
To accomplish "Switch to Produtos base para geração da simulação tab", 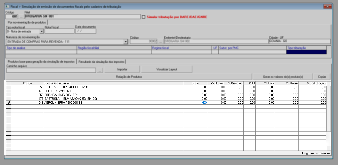I will click(41, 62).
